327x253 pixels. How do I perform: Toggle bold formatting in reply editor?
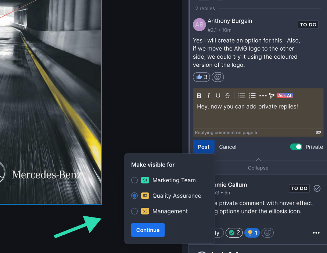point(199,96)
